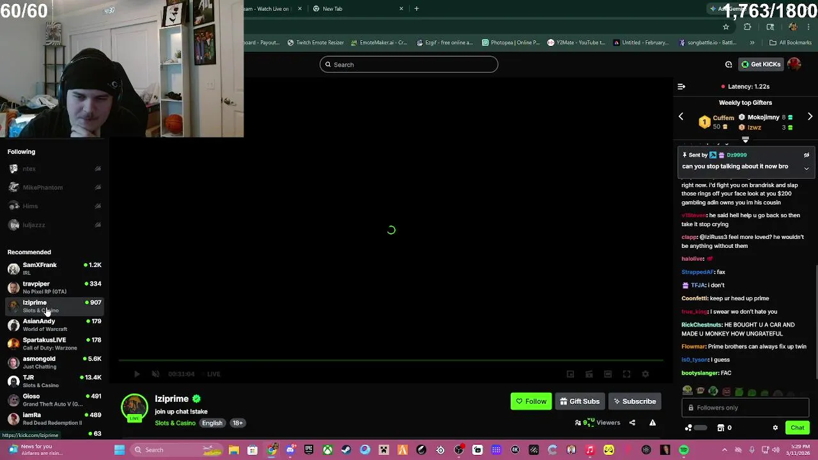818x460 pixels.
Task: Bookmark this page with the star icon
Action: pyautogui.click(x=726, y=27)
